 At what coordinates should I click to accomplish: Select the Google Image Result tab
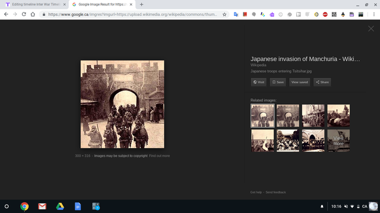point(102,4)
